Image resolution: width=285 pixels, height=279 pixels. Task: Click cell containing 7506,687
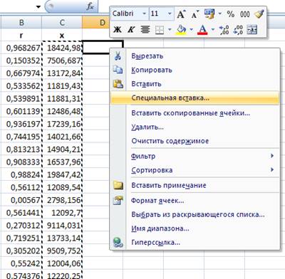click(x=62, y=60)
